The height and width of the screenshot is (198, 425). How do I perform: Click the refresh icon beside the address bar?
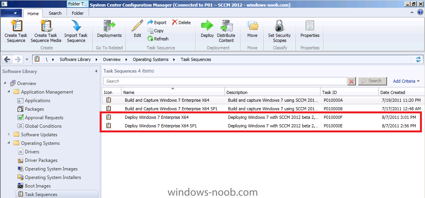[419, 59]
